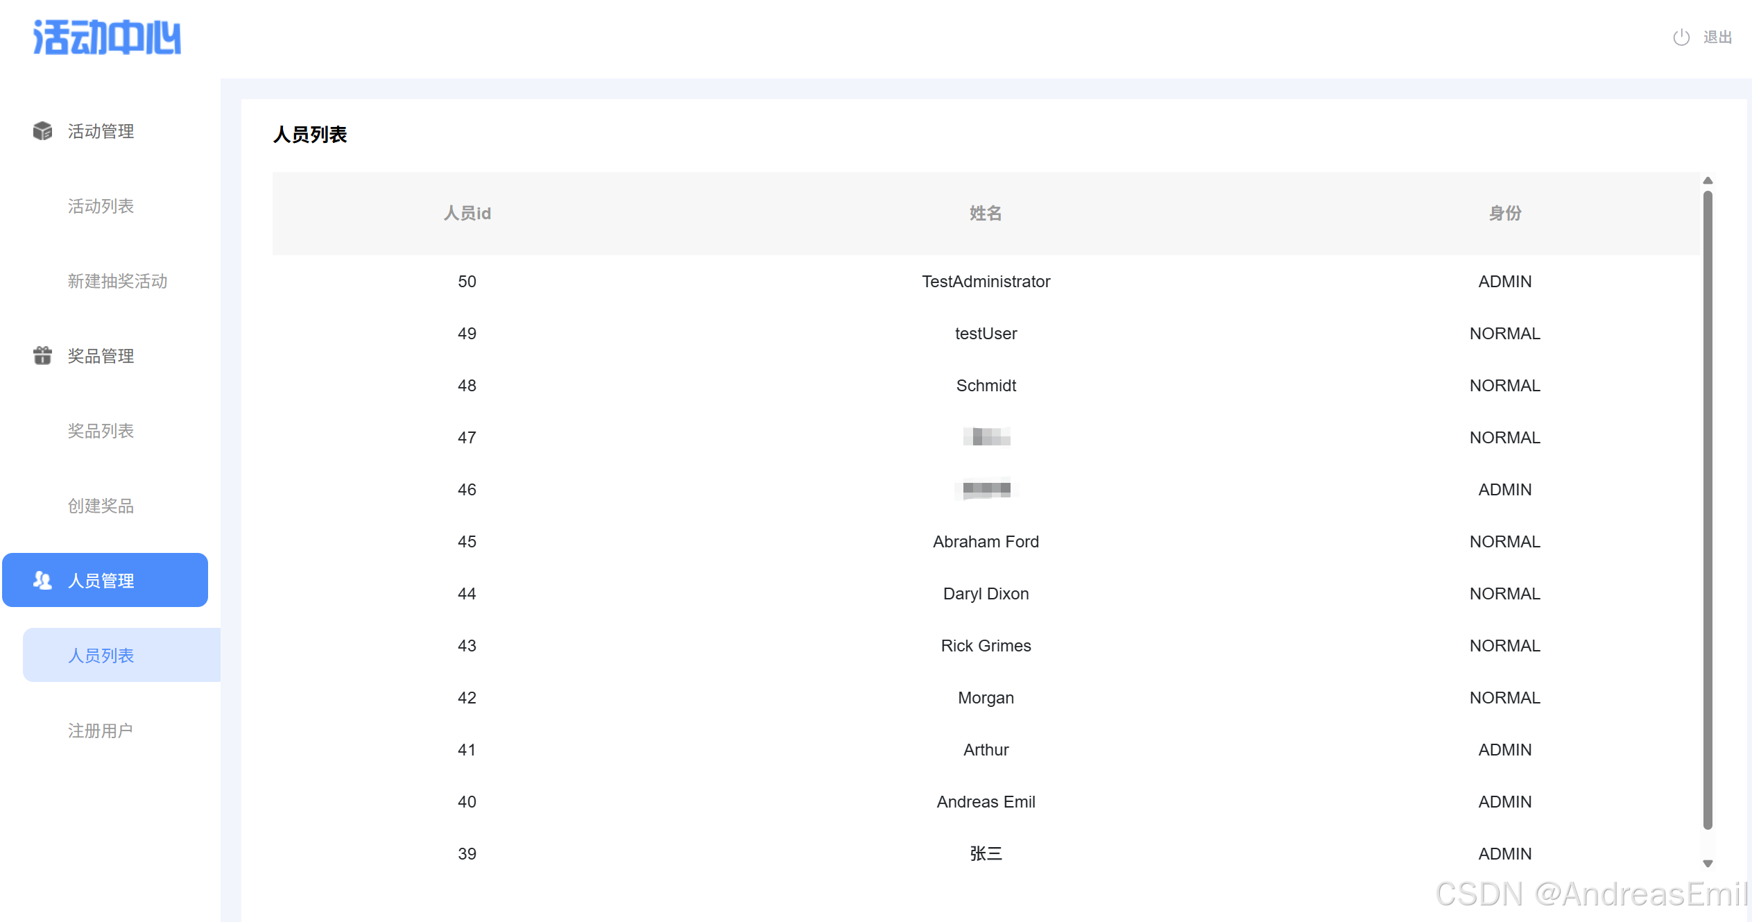Viewport: 1752px width, 922px height.
Task: Log out using the 退出 link
Action: [1717, 37]
